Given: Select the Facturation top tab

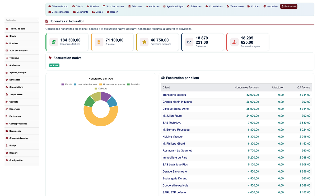Looking at the screenshot, I should pos(289,6).
